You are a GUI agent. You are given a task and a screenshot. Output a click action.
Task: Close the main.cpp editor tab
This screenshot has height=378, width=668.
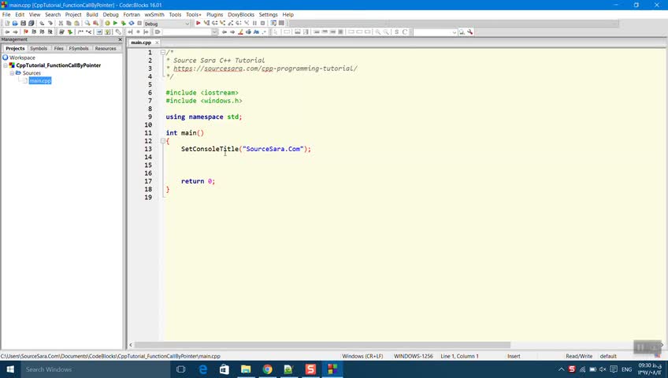156,43
